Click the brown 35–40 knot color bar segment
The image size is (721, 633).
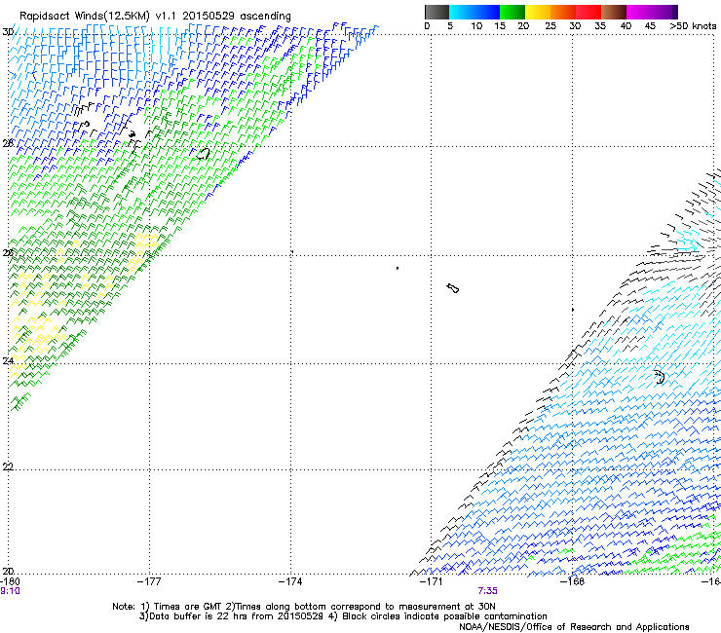coord(614,12)
